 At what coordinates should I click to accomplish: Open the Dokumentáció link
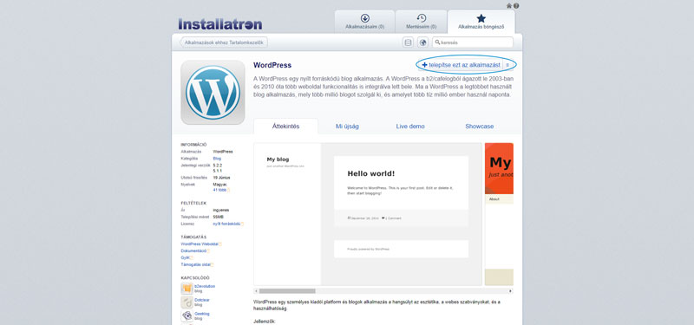coord(193,250)
